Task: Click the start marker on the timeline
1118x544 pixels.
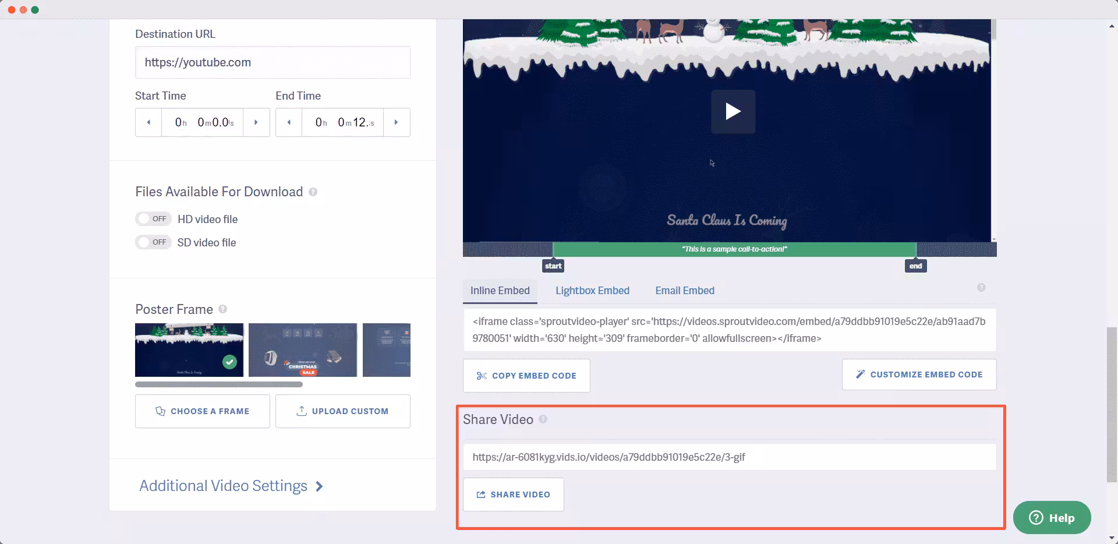Action: [x=553, y=266]
